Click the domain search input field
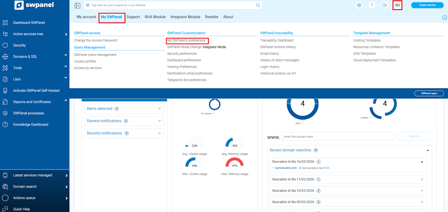The image size is (448, 212). tap(338, 137)
